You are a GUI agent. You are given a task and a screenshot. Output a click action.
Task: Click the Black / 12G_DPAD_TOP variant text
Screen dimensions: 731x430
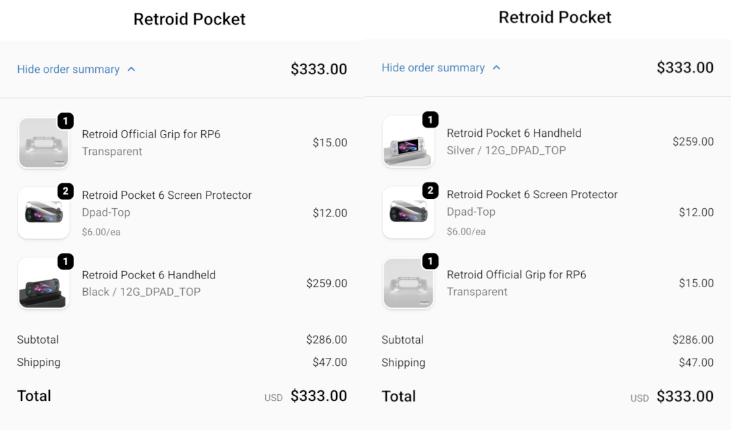[x=141, y=292]
